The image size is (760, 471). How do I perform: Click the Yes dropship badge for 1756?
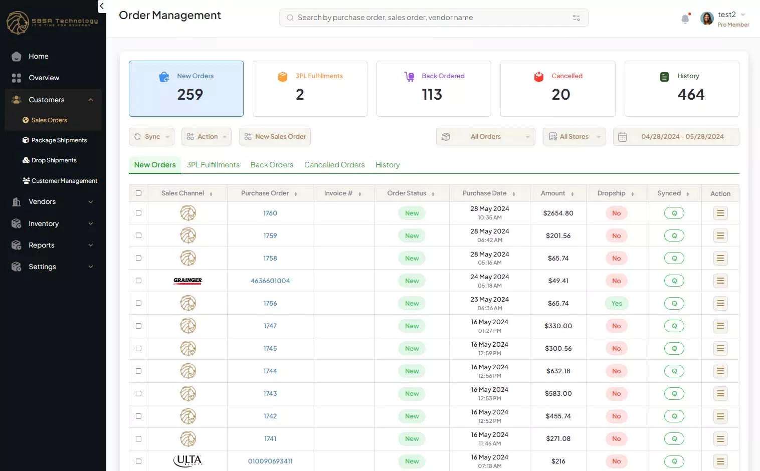point(616,303)
